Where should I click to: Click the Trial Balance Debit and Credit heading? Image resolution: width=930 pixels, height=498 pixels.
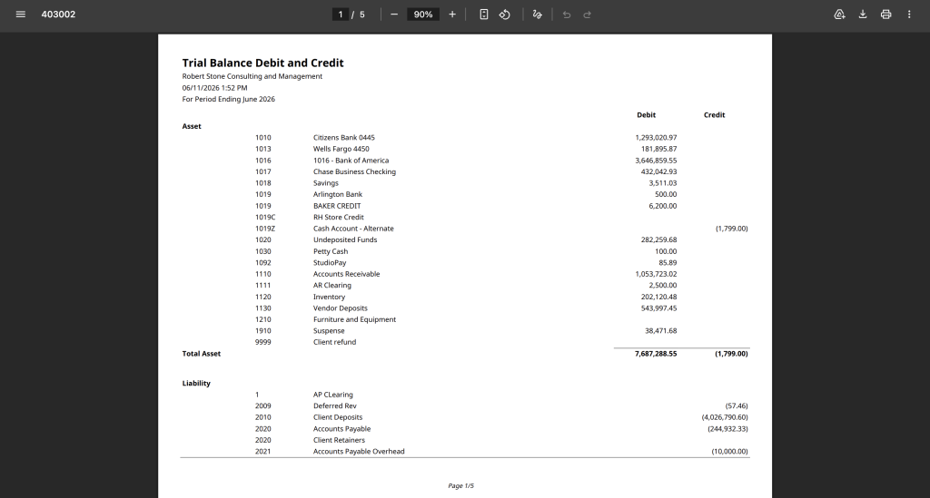(262, 63)
